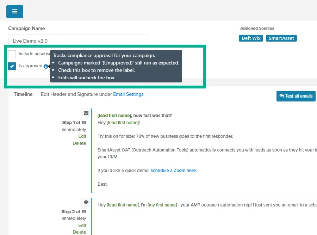Edit the Campaign Name field
The height and width of the screenshot is (235, 317).
coord(79,40)
